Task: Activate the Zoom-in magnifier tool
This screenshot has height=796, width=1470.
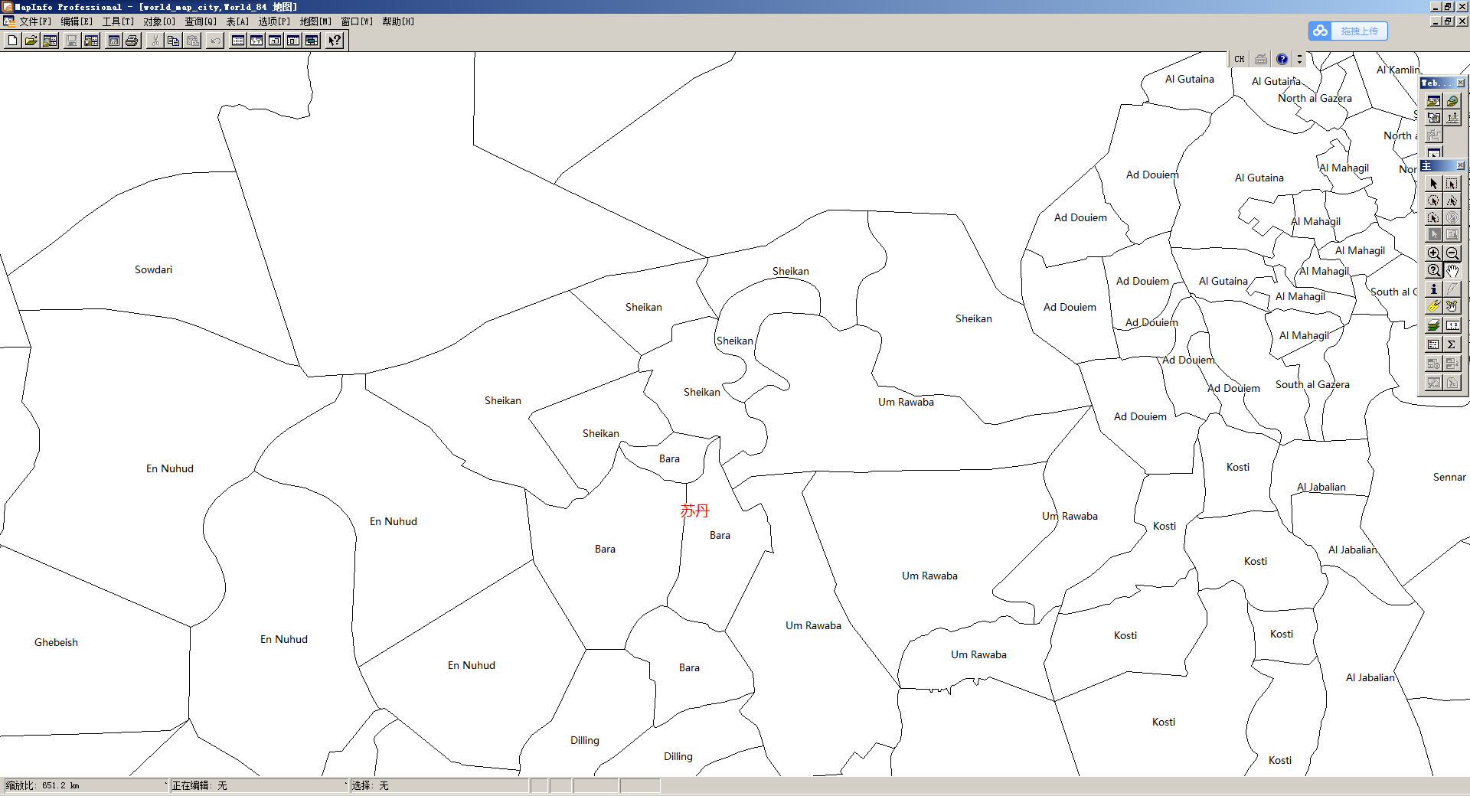Action: [x=1434, y=253]
